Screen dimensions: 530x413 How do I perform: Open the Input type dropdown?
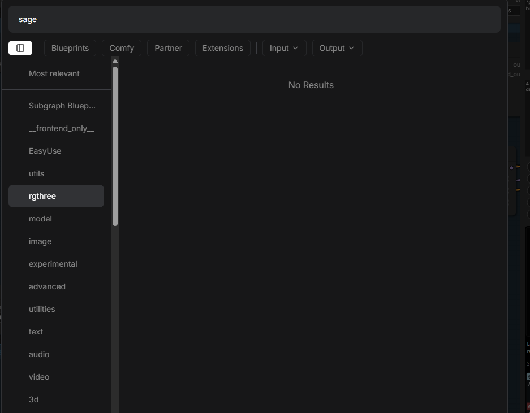point(285,48)
